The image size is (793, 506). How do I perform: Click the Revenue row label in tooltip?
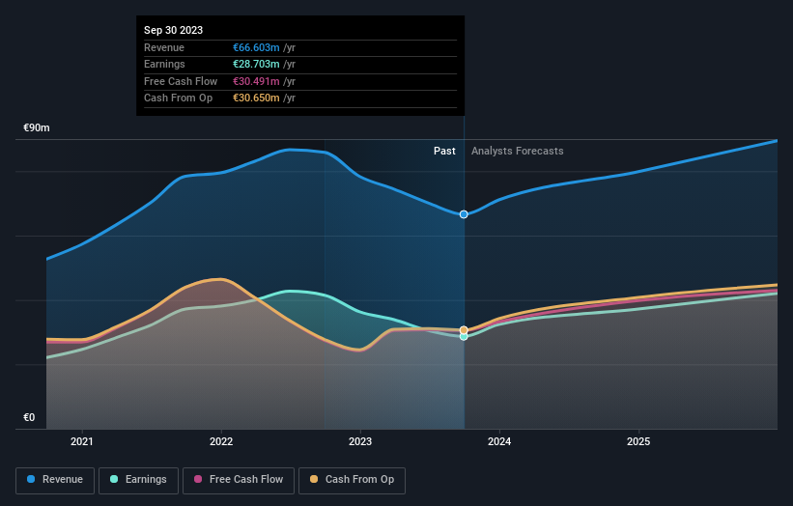click(x=164, y=47)
